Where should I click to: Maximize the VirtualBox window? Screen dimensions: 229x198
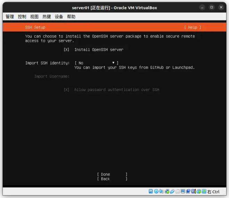click(x=212, y=7)
